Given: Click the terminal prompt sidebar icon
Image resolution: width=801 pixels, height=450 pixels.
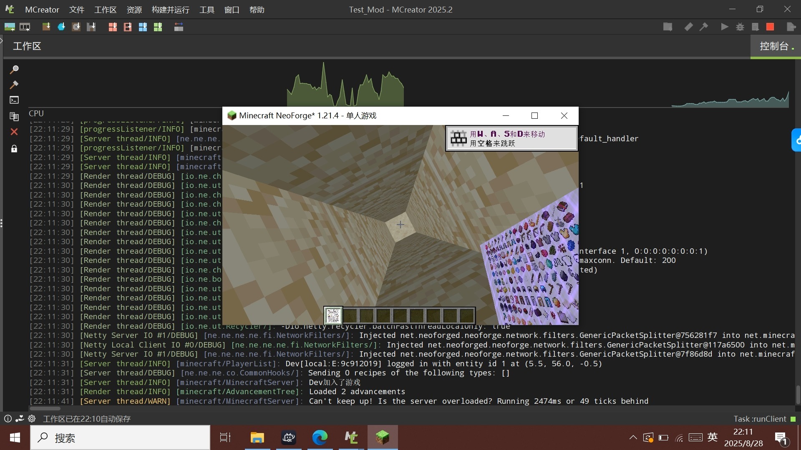Looking at the screenshot, I should point(14,100).
